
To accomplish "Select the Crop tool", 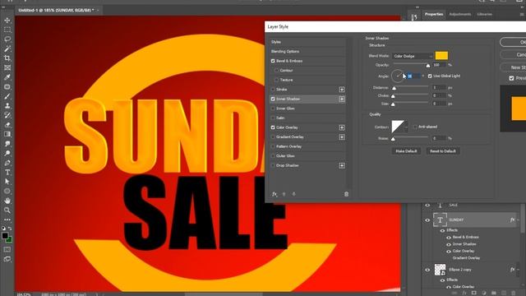I will tap(7, 58).
